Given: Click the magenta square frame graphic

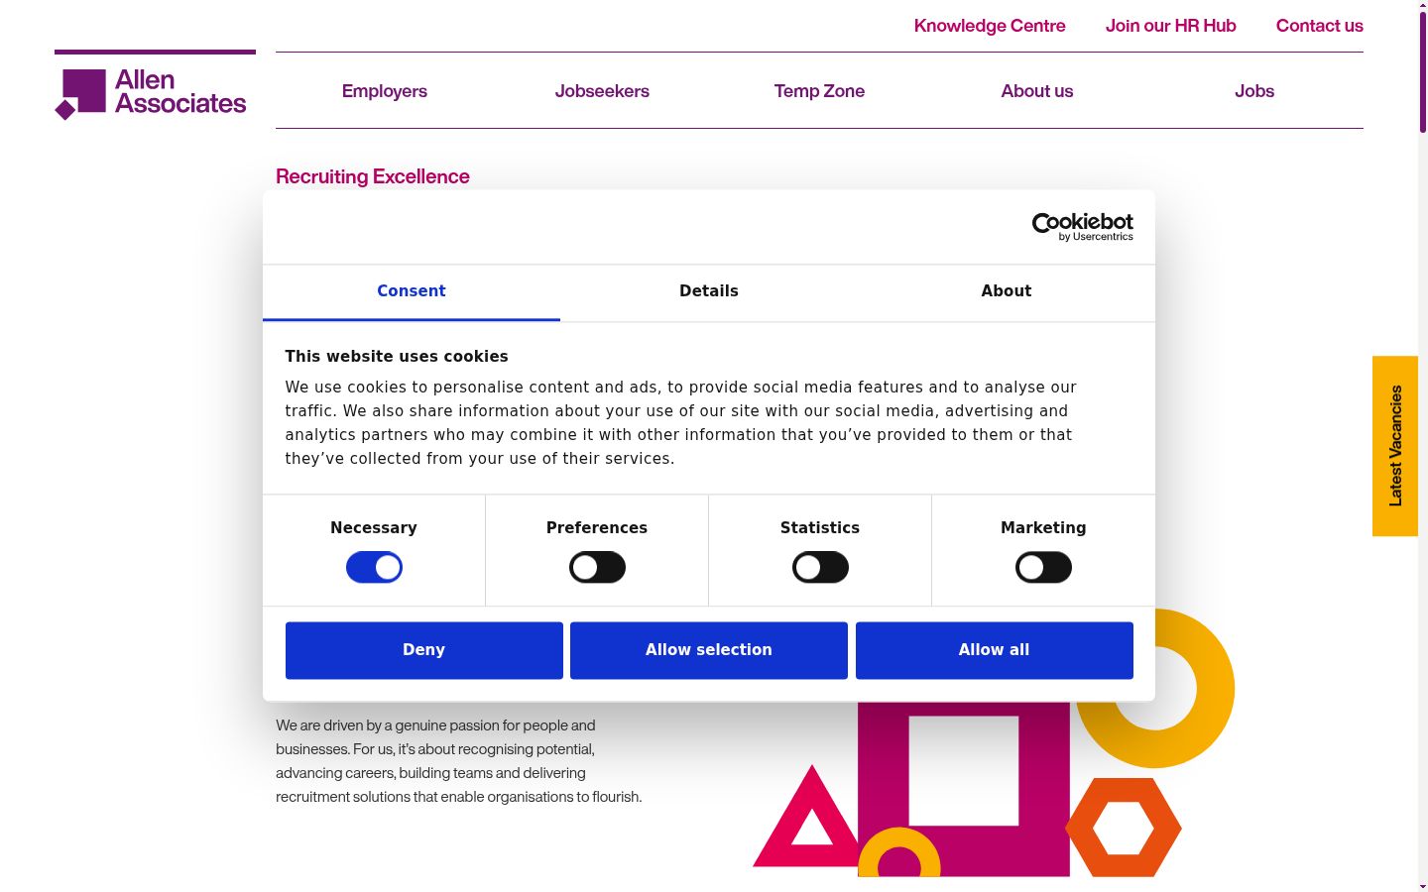Looking at the screenshot, I should click(x=964, y=789).
